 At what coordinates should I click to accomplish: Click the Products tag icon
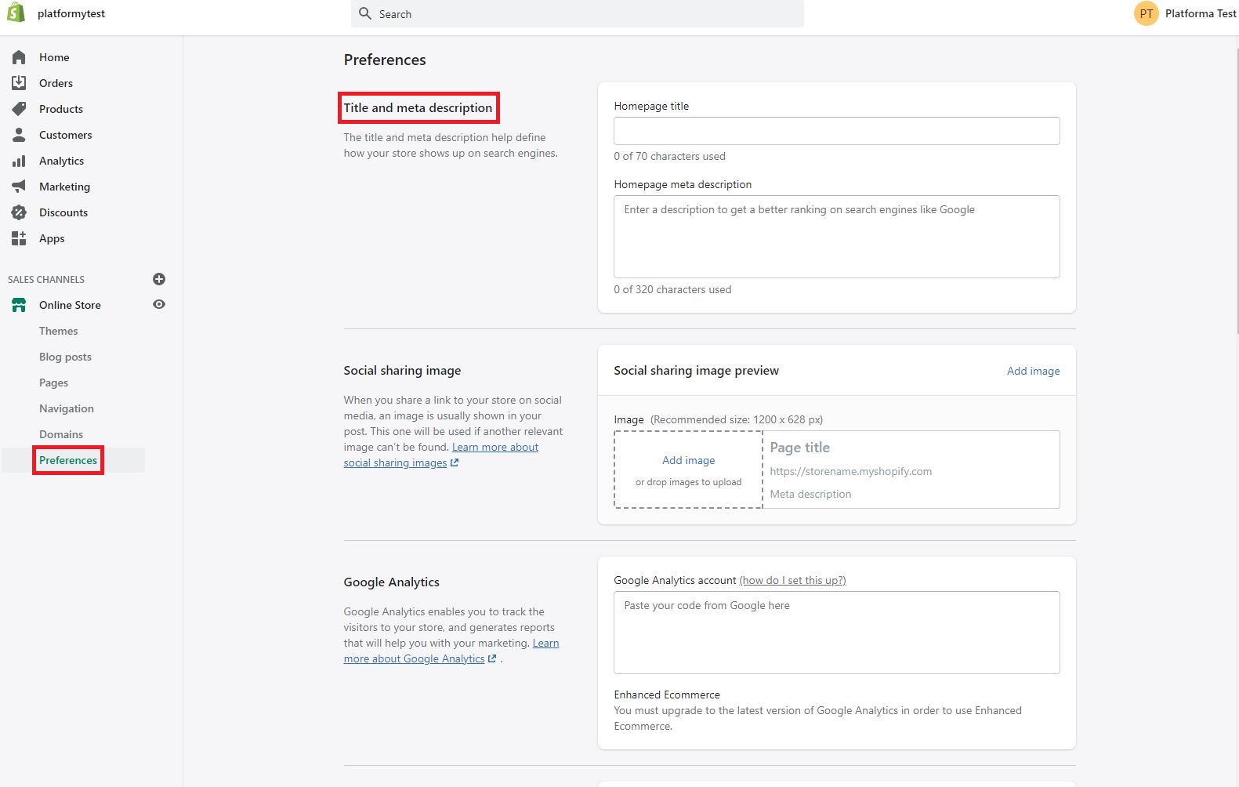[19, 109]
